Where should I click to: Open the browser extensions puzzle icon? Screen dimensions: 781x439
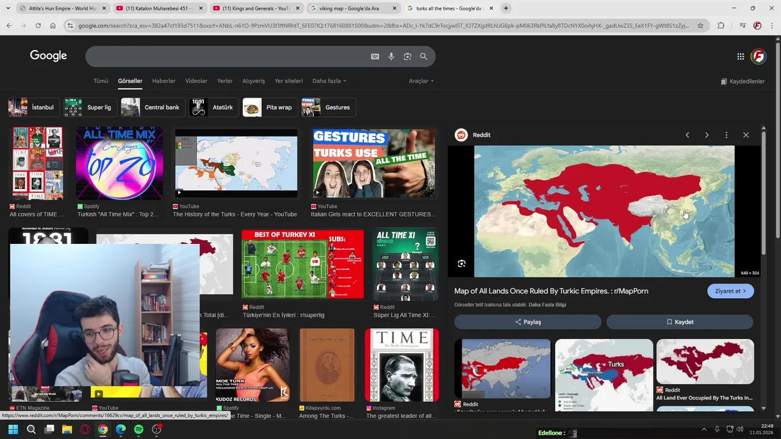[721, 26]
